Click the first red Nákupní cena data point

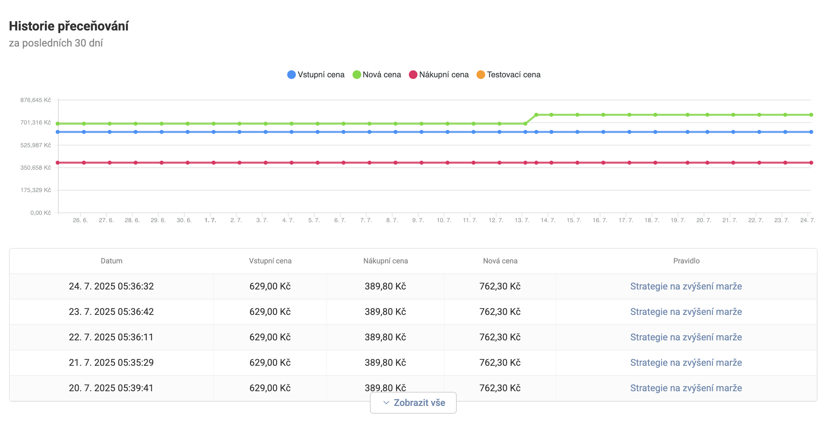58,163
